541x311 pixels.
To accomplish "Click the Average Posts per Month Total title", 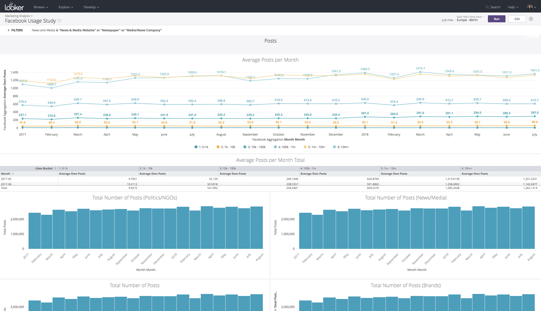I will (x=270, y=160).
